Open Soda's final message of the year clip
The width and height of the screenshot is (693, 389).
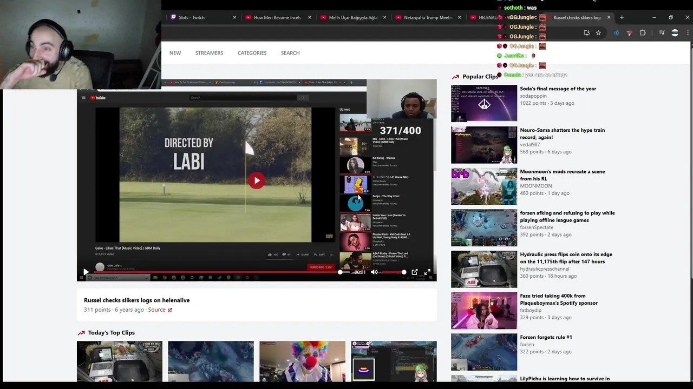coord(558,89)
